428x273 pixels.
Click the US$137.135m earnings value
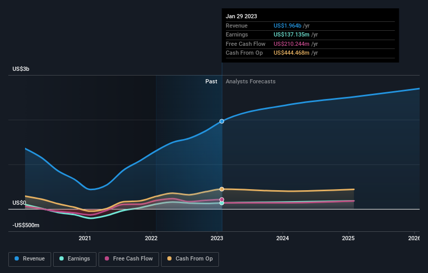(291, 34)
